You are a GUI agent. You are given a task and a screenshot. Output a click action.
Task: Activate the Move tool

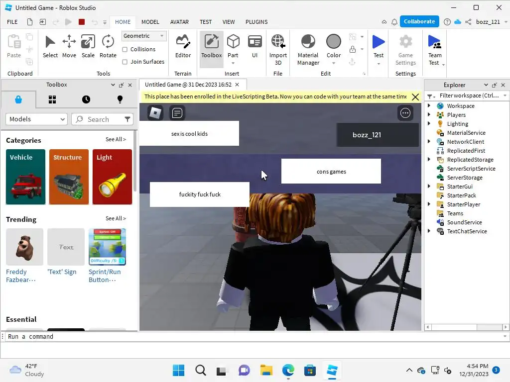[x=69, y=47]
